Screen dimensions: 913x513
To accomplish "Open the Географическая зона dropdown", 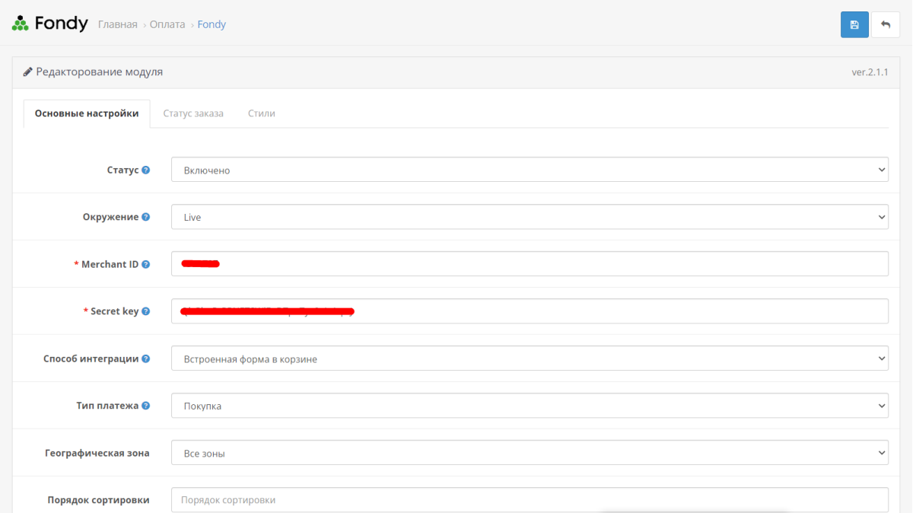I will [530, 453].
